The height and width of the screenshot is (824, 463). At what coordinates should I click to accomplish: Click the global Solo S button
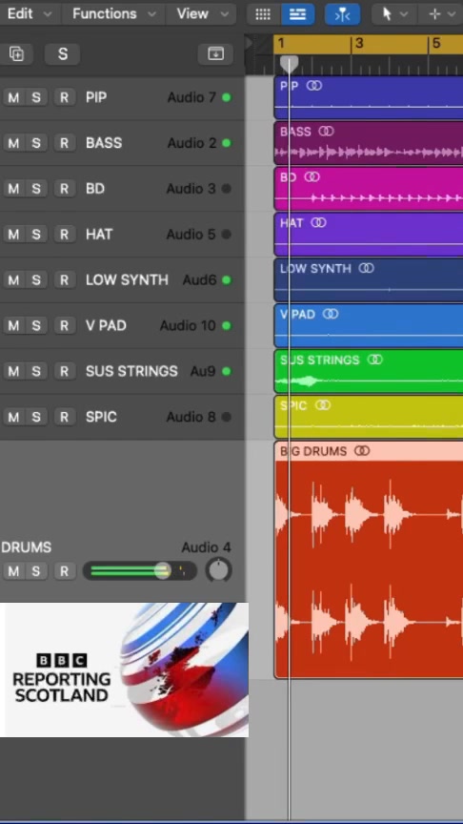(63, 53)
